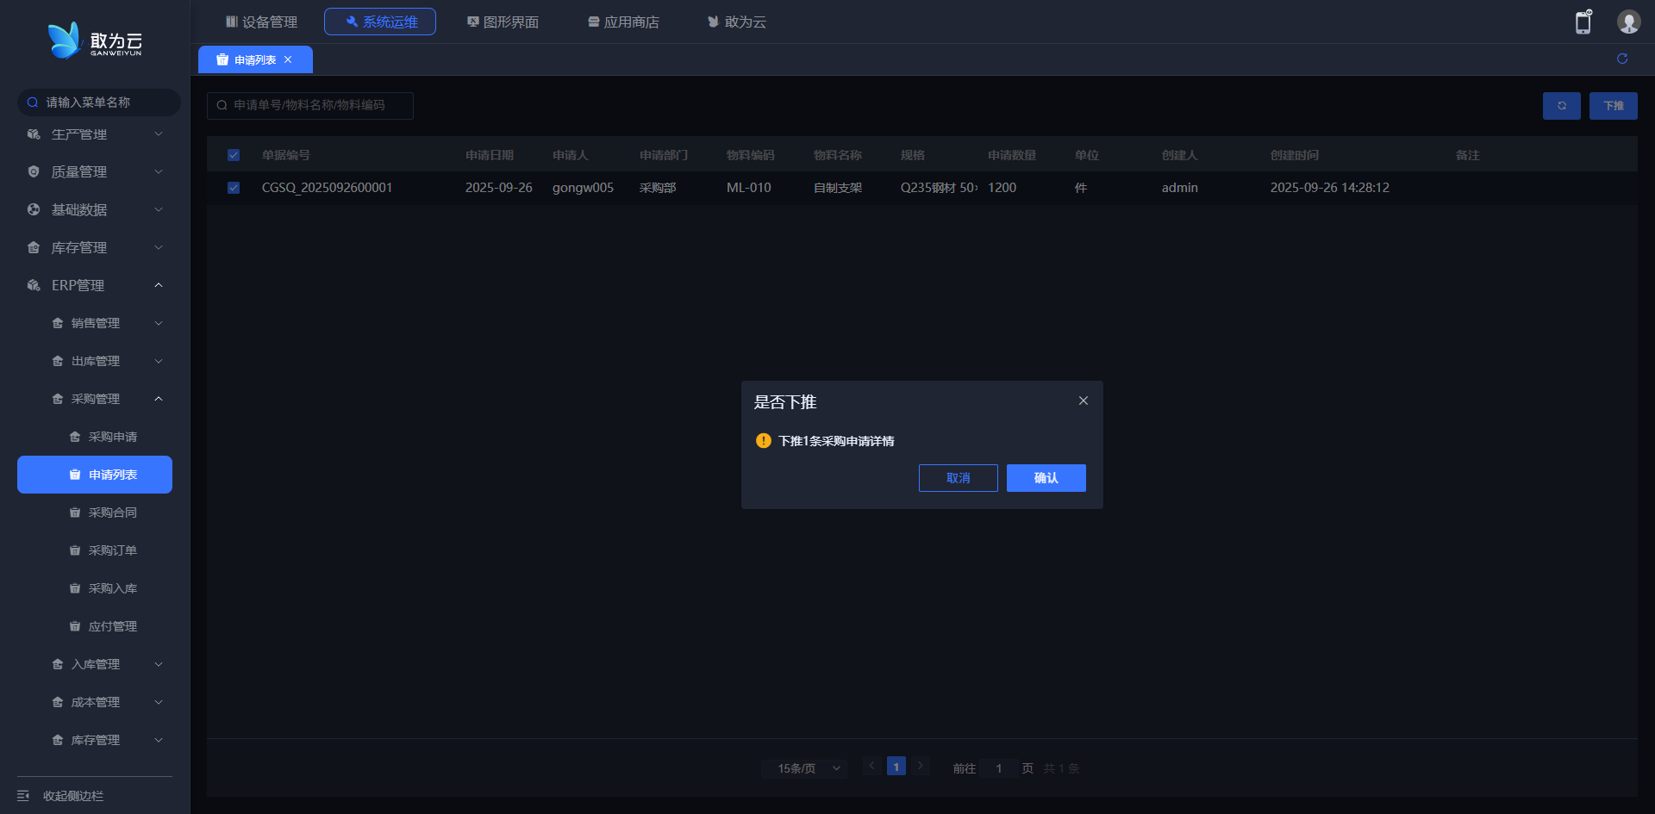Click the 收起侧边栏 collapse sidebar icon
1655x814 pixels.
[x=23, y=795]
